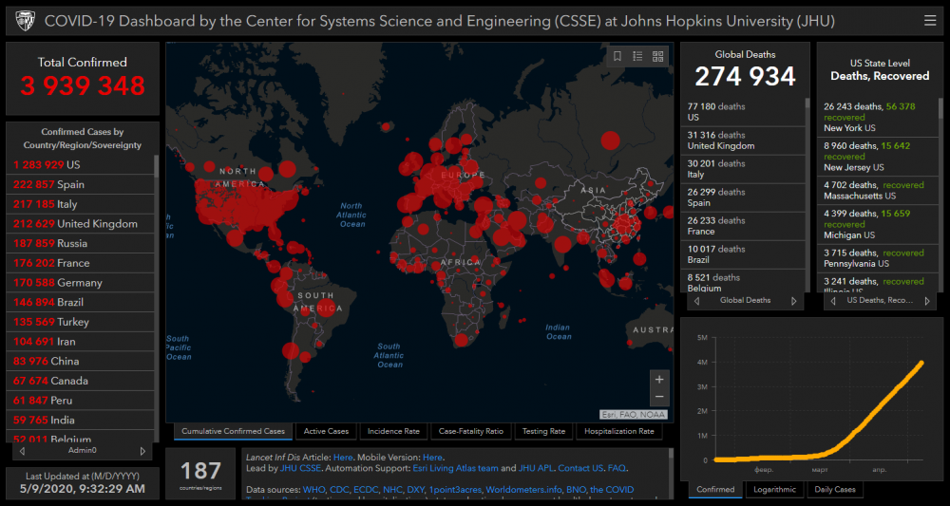This screenshot has width=950, height=506.
Task: Show the map legend list icon
Action: point(637,56)
